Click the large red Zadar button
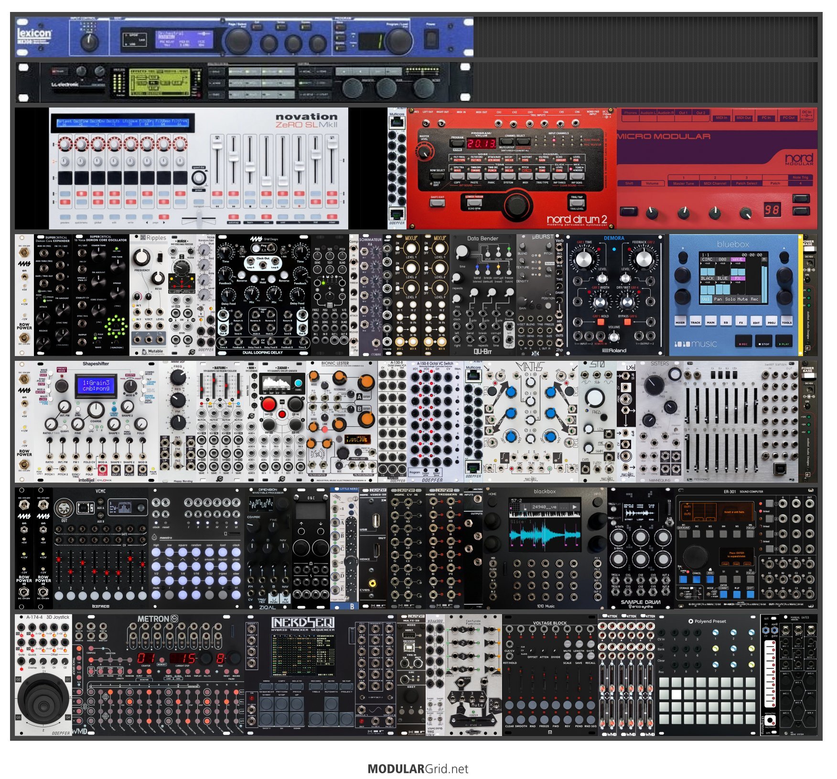837x779 pixels. pyautogui.click(x=268, y=405)
